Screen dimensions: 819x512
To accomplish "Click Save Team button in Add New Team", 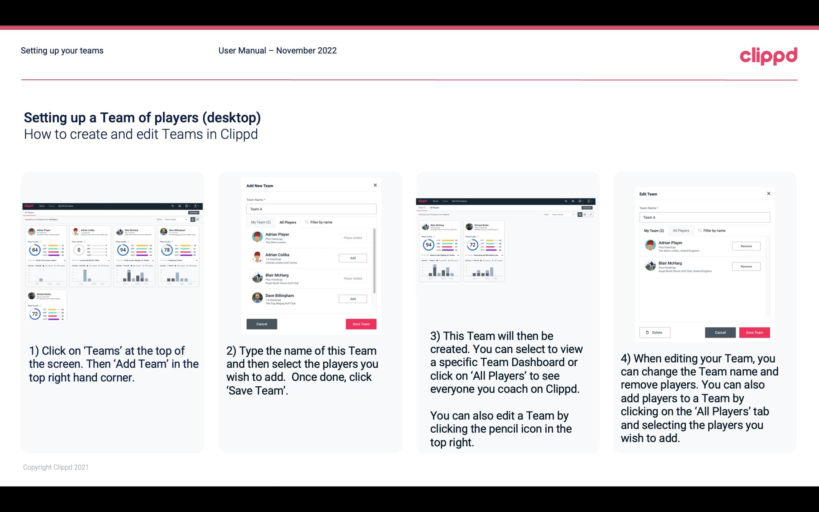I will pos(361,323).
